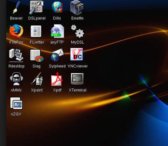
Task: Launch DSLpanel control panel icon
Action: (36, 8)
